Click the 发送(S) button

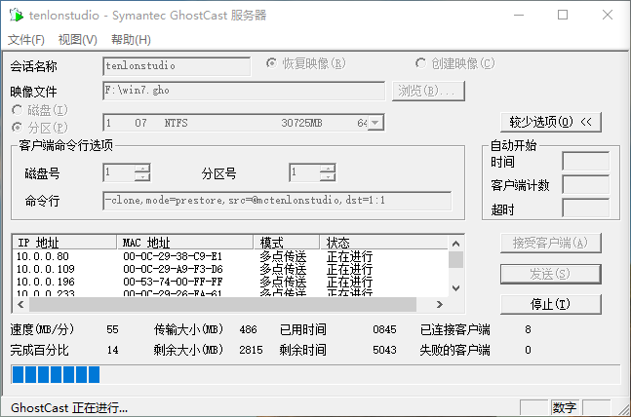[551, 274]
